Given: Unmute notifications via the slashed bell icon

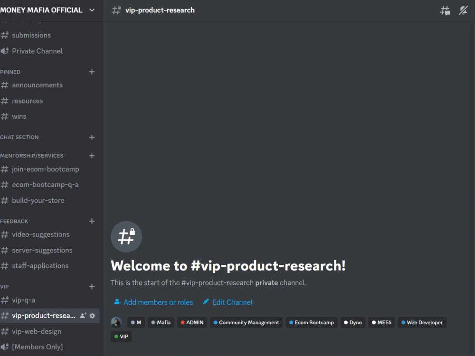Looking at the screenshot, I should [463, 10].
